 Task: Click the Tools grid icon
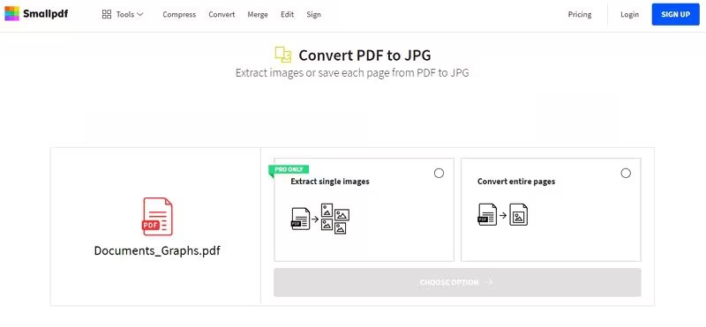(107, 14)
